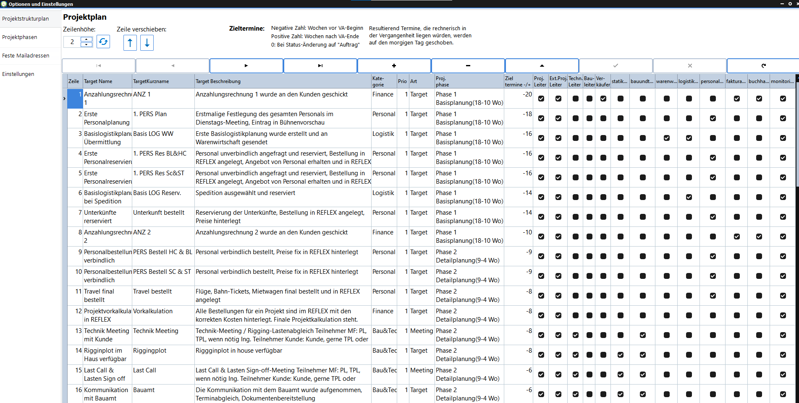Viewport: 799px width, 403px height.
Task: Toggle logistik... checkbox for row 6
Action: 689,197
